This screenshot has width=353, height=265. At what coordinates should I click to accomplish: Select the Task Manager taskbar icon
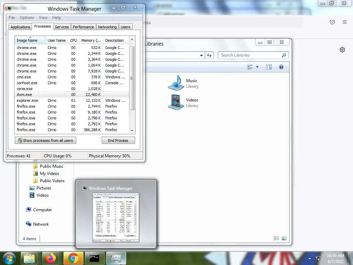pos(116,258)
